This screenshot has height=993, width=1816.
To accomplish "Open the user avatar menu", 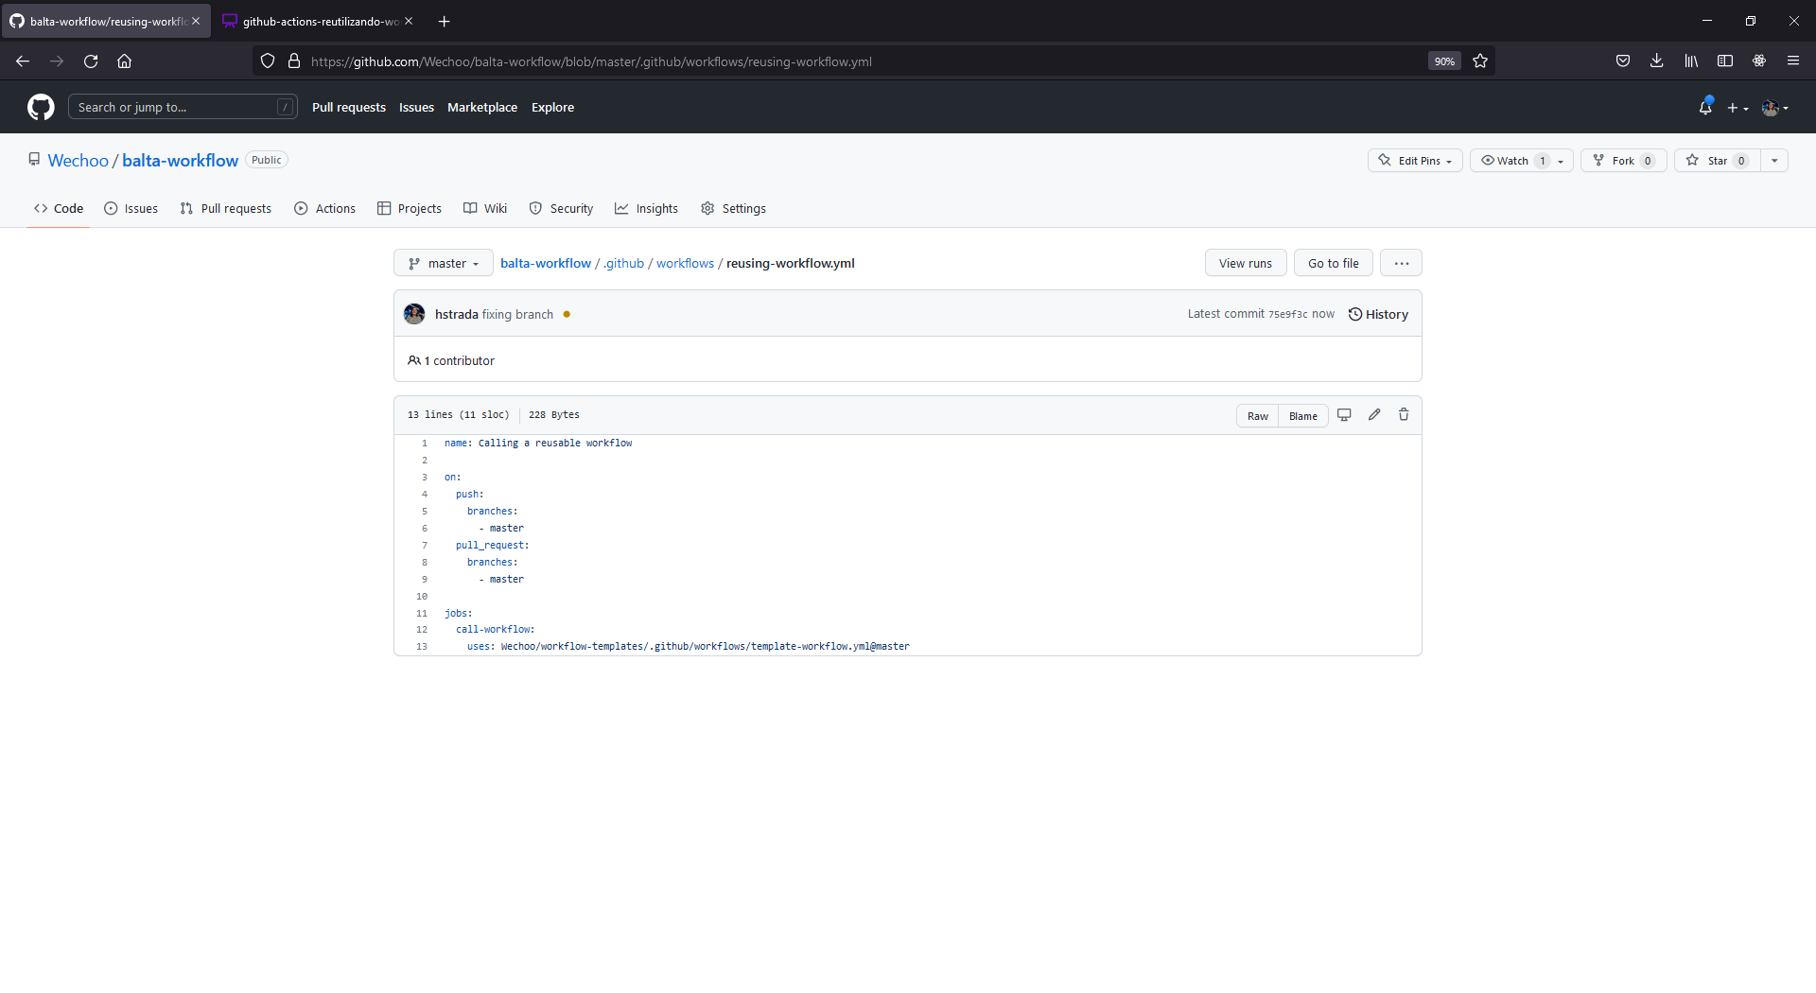I will tap(1775, 108).
